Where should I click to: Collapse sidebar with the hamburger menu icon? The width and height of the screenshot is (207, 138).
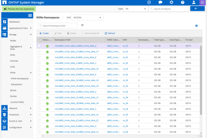pos(30,16)
